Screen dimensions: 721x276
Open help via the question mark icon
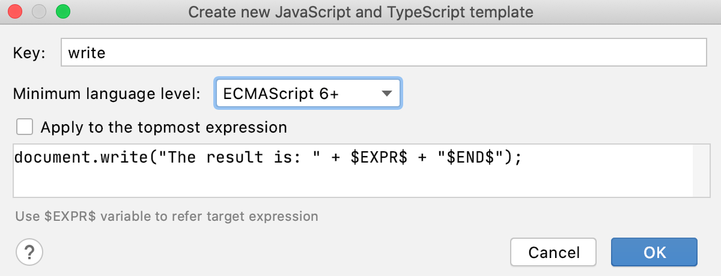29,251
